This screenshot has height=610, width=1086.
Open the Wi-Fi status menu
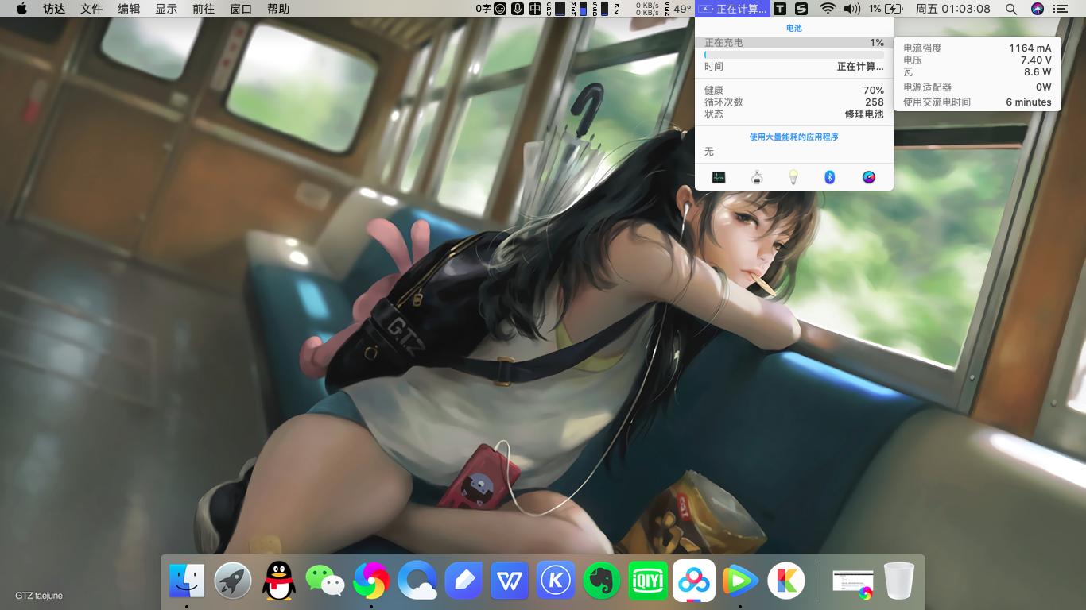pyautogui.click(x=828, y=9)
